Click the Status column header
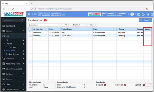154x92 pixels. click(x=121, y=29)
